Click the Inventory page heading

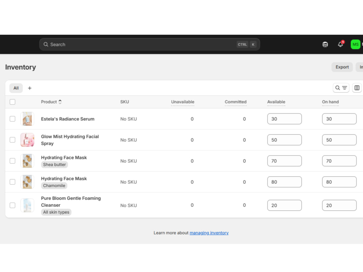pyautogui.click(x=21, y=67)
